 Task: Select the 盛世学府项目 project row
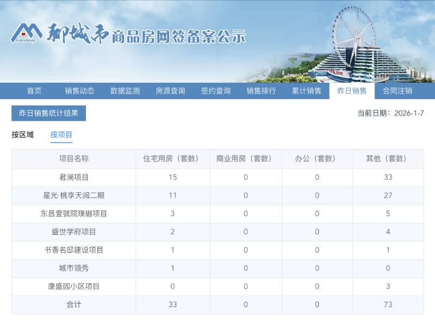pyautogui.click(x=74, y=232)
